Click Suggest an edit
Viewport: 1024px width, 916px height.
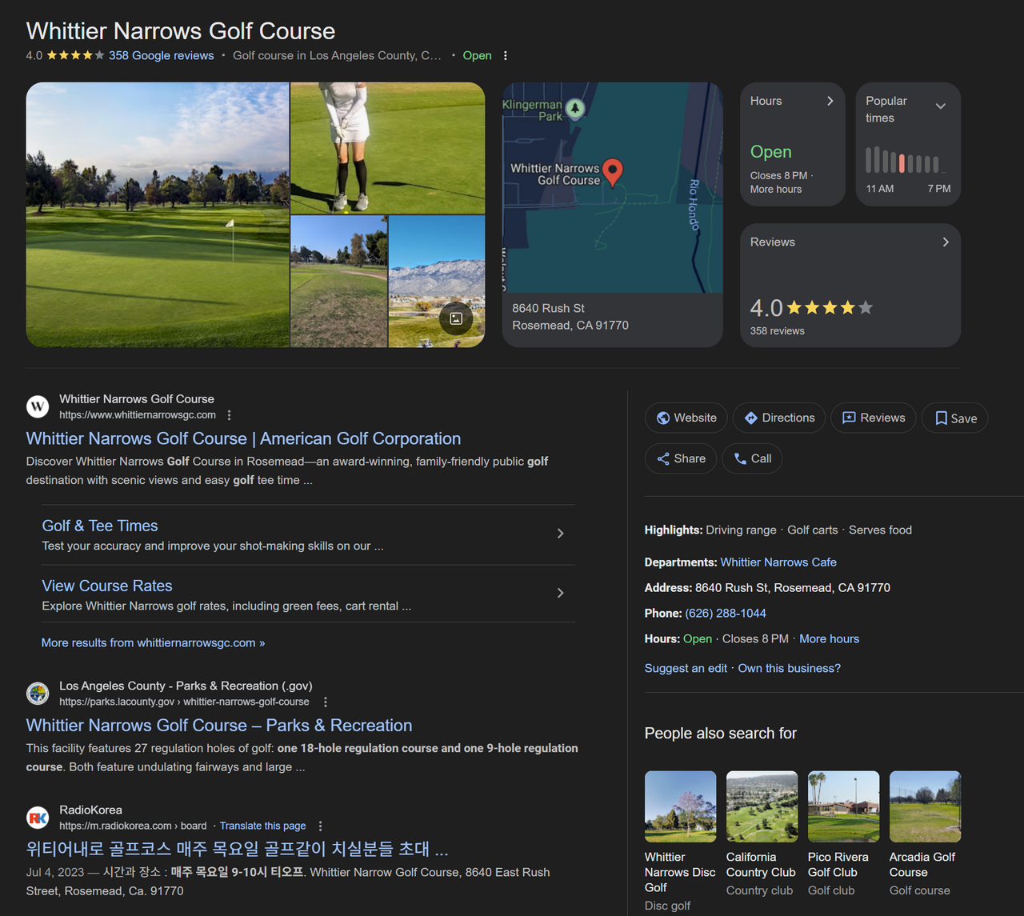686,669
